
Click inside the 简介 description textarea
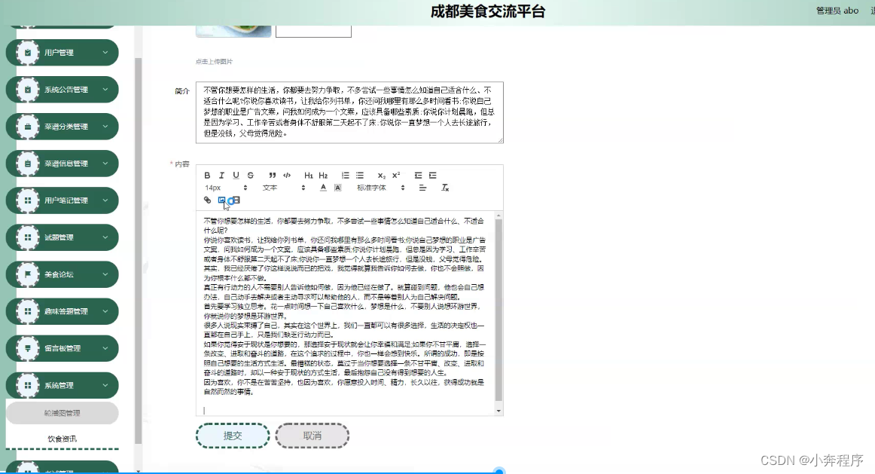349,109
